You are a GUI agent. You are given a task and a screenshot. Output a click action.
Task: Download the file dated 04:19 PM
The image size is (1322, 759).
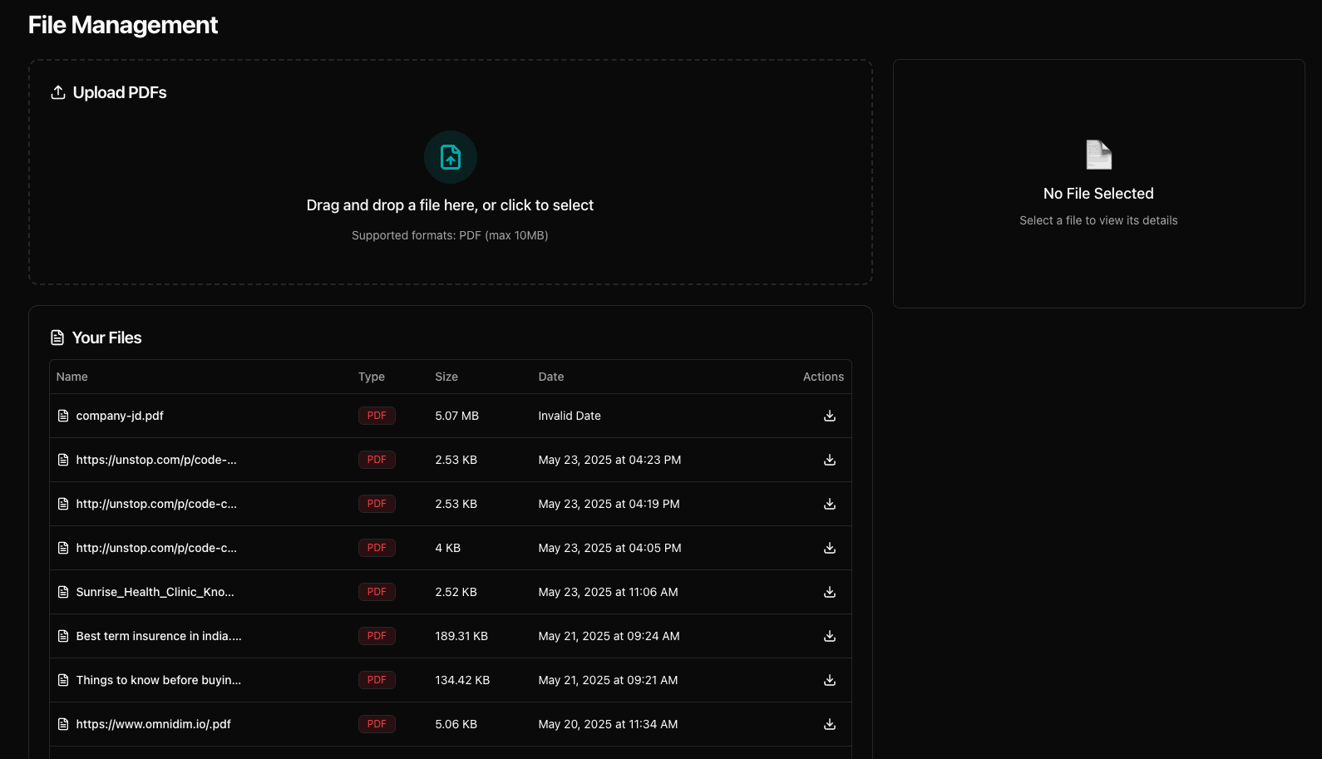pyautogui.click(x=829, y=504)
